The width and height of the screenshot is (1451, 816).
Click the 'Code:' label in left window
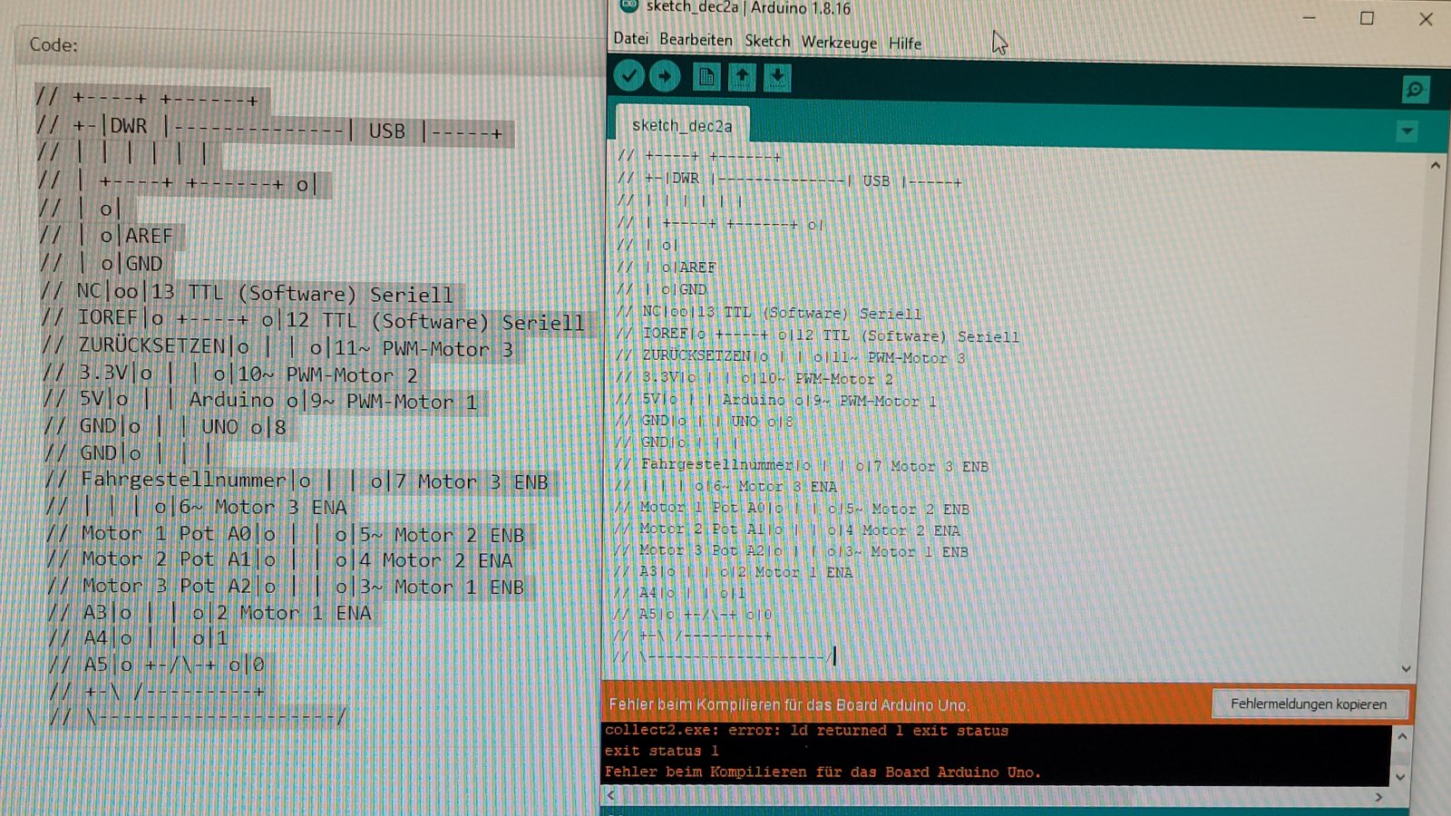point(54,44)
